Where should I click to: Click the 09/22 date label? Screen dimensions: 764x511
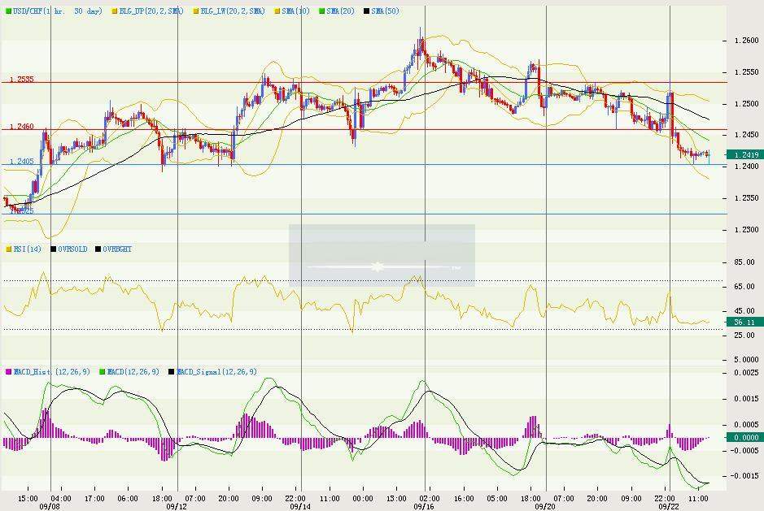click(669, 506)
